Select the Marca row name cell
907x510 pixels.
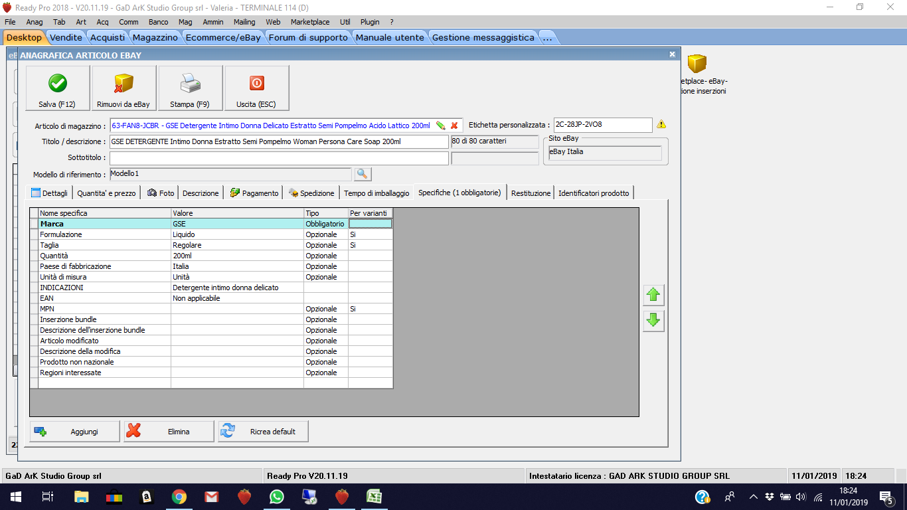[105, 224]
